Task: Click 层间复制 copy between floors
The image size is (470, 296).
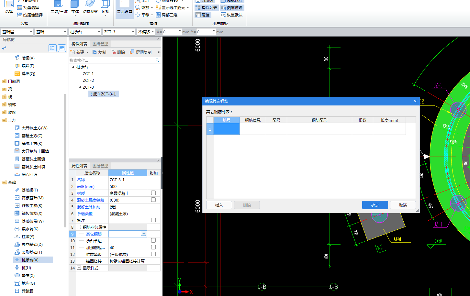Action: coord(141,52)
